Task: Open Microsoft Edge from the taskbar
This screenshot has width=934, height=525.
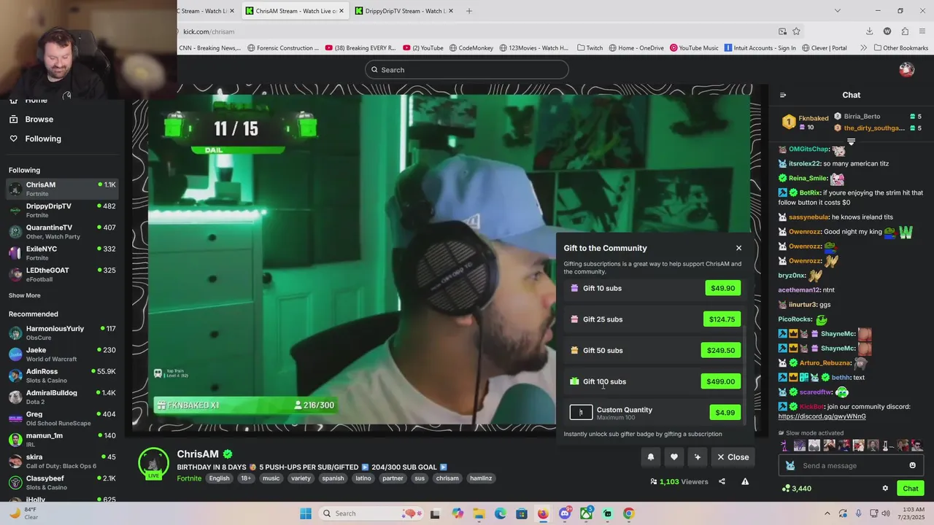Action: coord(500,513)
